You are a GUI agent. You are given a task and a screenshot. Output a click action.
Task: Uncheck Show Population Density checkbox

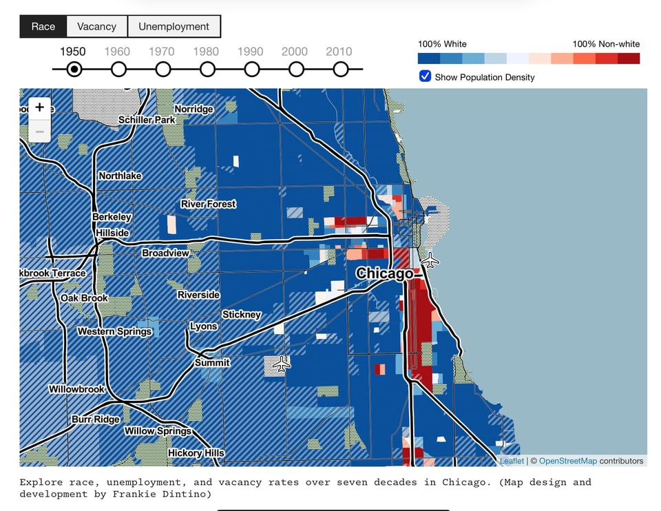click(x=425, y=76)
